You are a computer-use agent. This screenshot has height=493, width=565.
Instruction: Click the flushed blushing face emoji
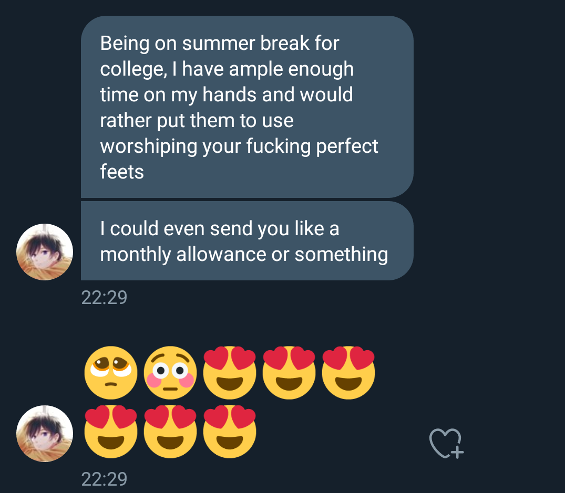coord(170,373)
